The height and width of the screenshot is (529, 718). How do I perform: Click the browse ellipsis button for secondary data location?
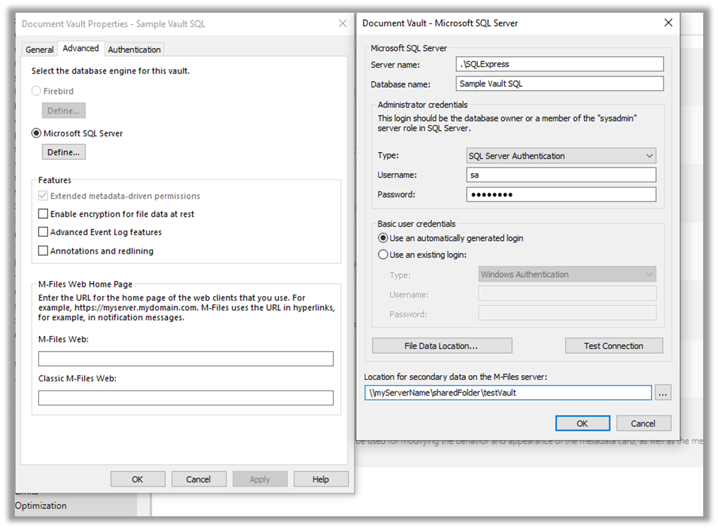(662, 393)
